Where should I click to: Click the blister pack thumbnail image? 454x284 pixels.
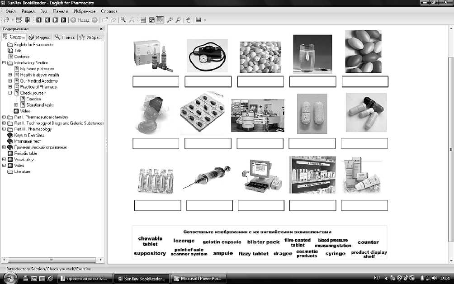[x=203, y=113]
